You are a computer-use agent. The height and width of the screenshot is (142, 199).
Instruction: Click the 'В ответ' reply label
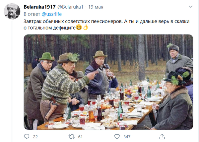tap(32, 14)
